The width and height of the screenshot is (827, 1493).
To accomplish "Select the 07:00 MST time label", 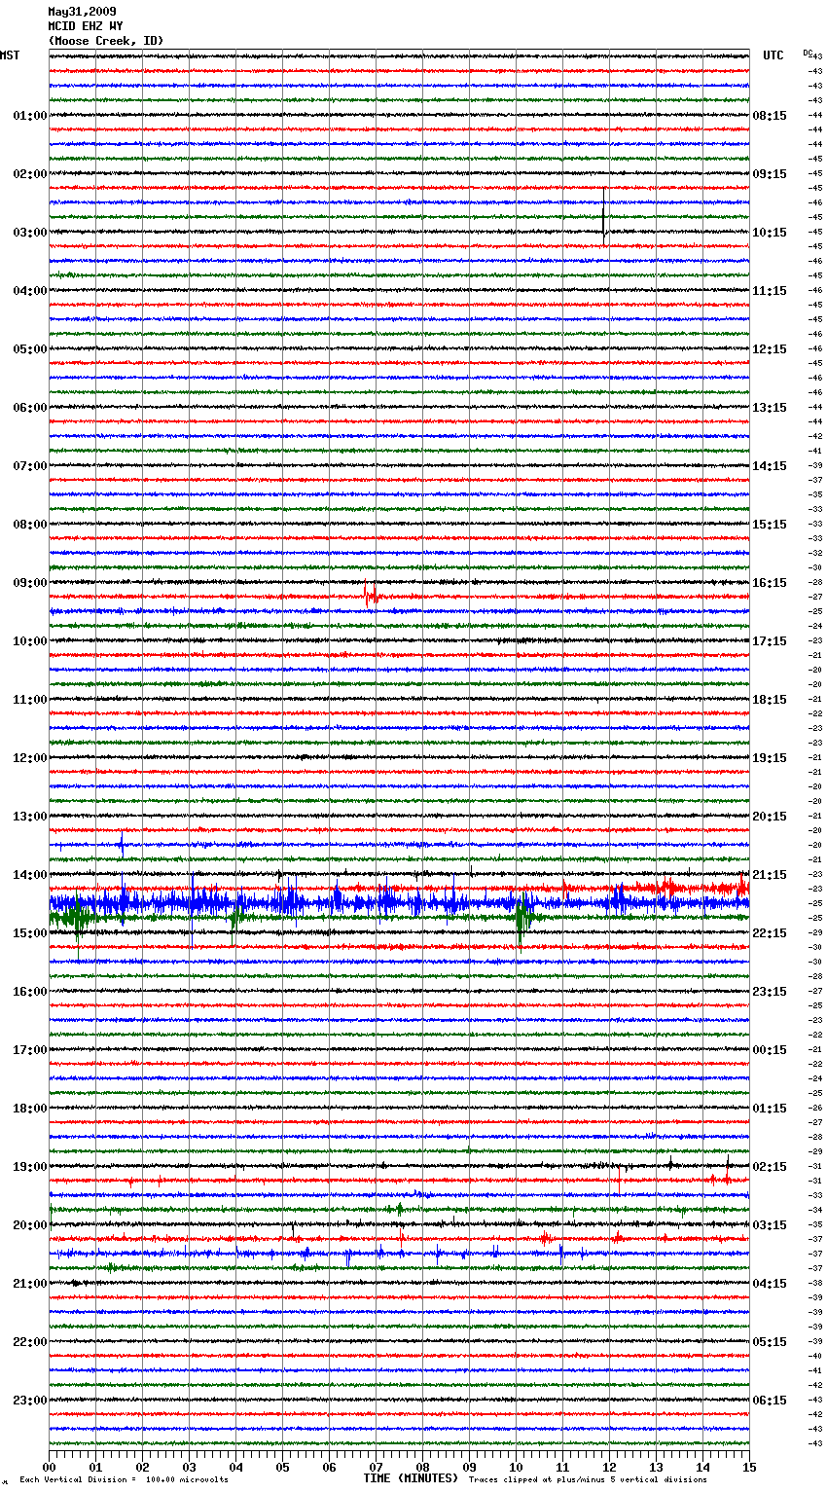I will click(x=30, y=466).
